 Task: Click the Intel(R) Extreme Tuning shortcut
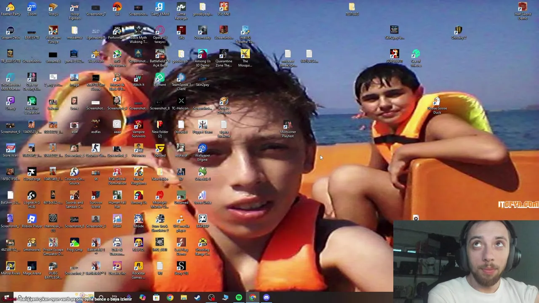click(x=245, y=35)
